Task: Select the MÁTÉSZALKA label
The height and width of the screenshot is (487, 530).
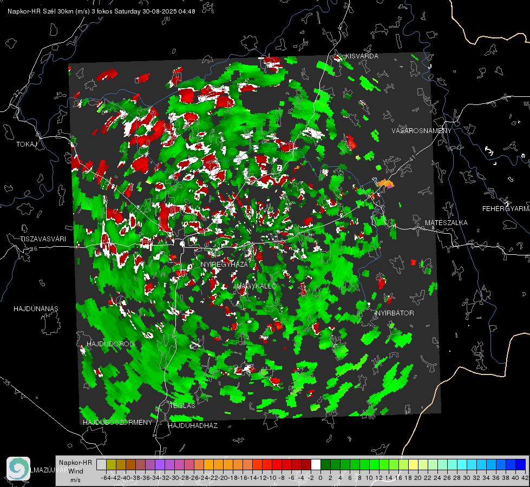Action: 446,223
